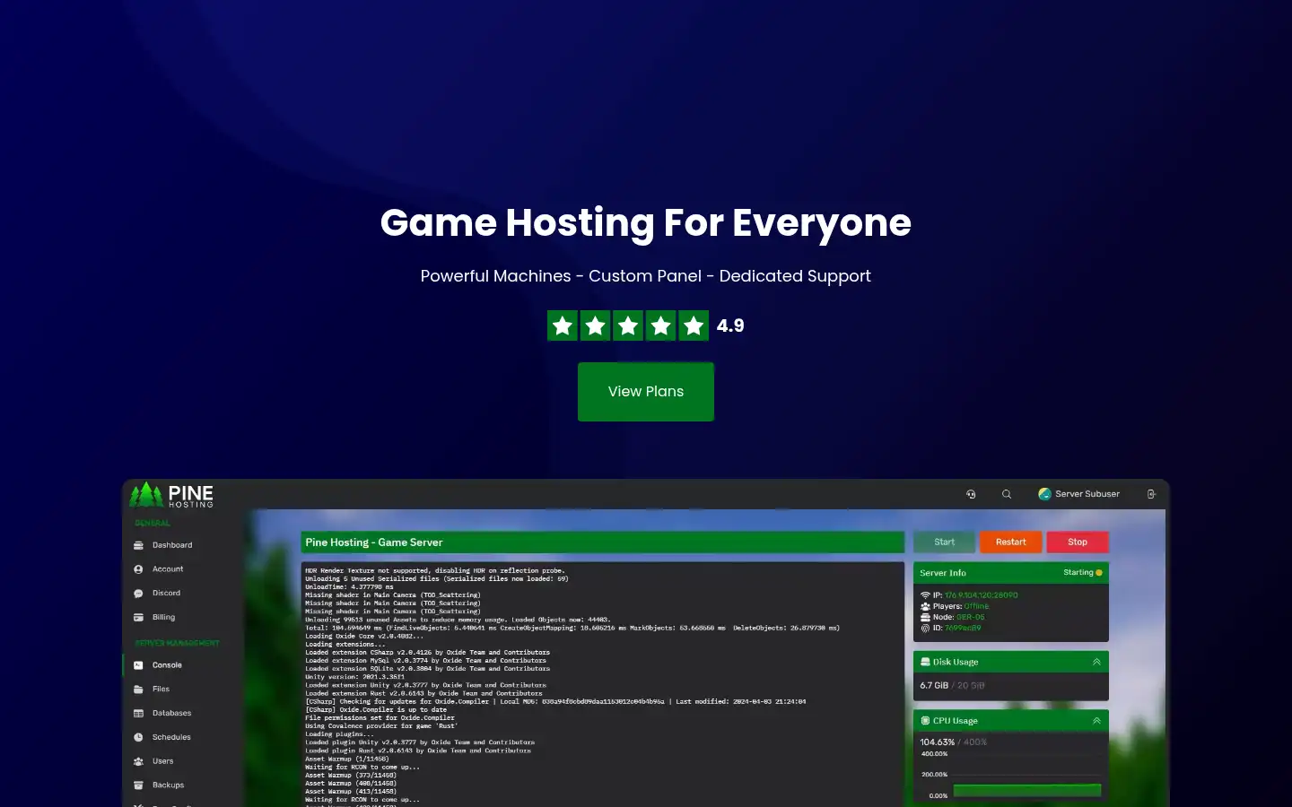Click the Disk Usage drive icon
This screenshot has height=807, width=1292.
pos(925,662)
